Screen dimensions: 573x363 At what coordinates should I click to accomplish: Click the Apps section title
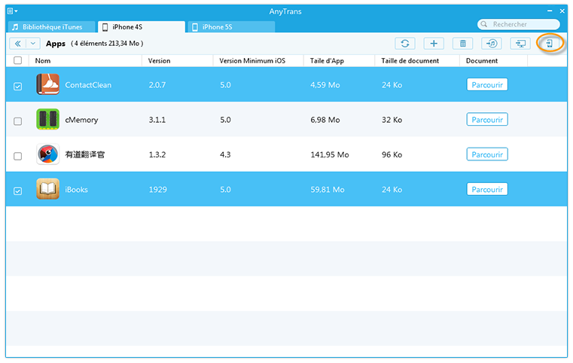coord(56,44)
